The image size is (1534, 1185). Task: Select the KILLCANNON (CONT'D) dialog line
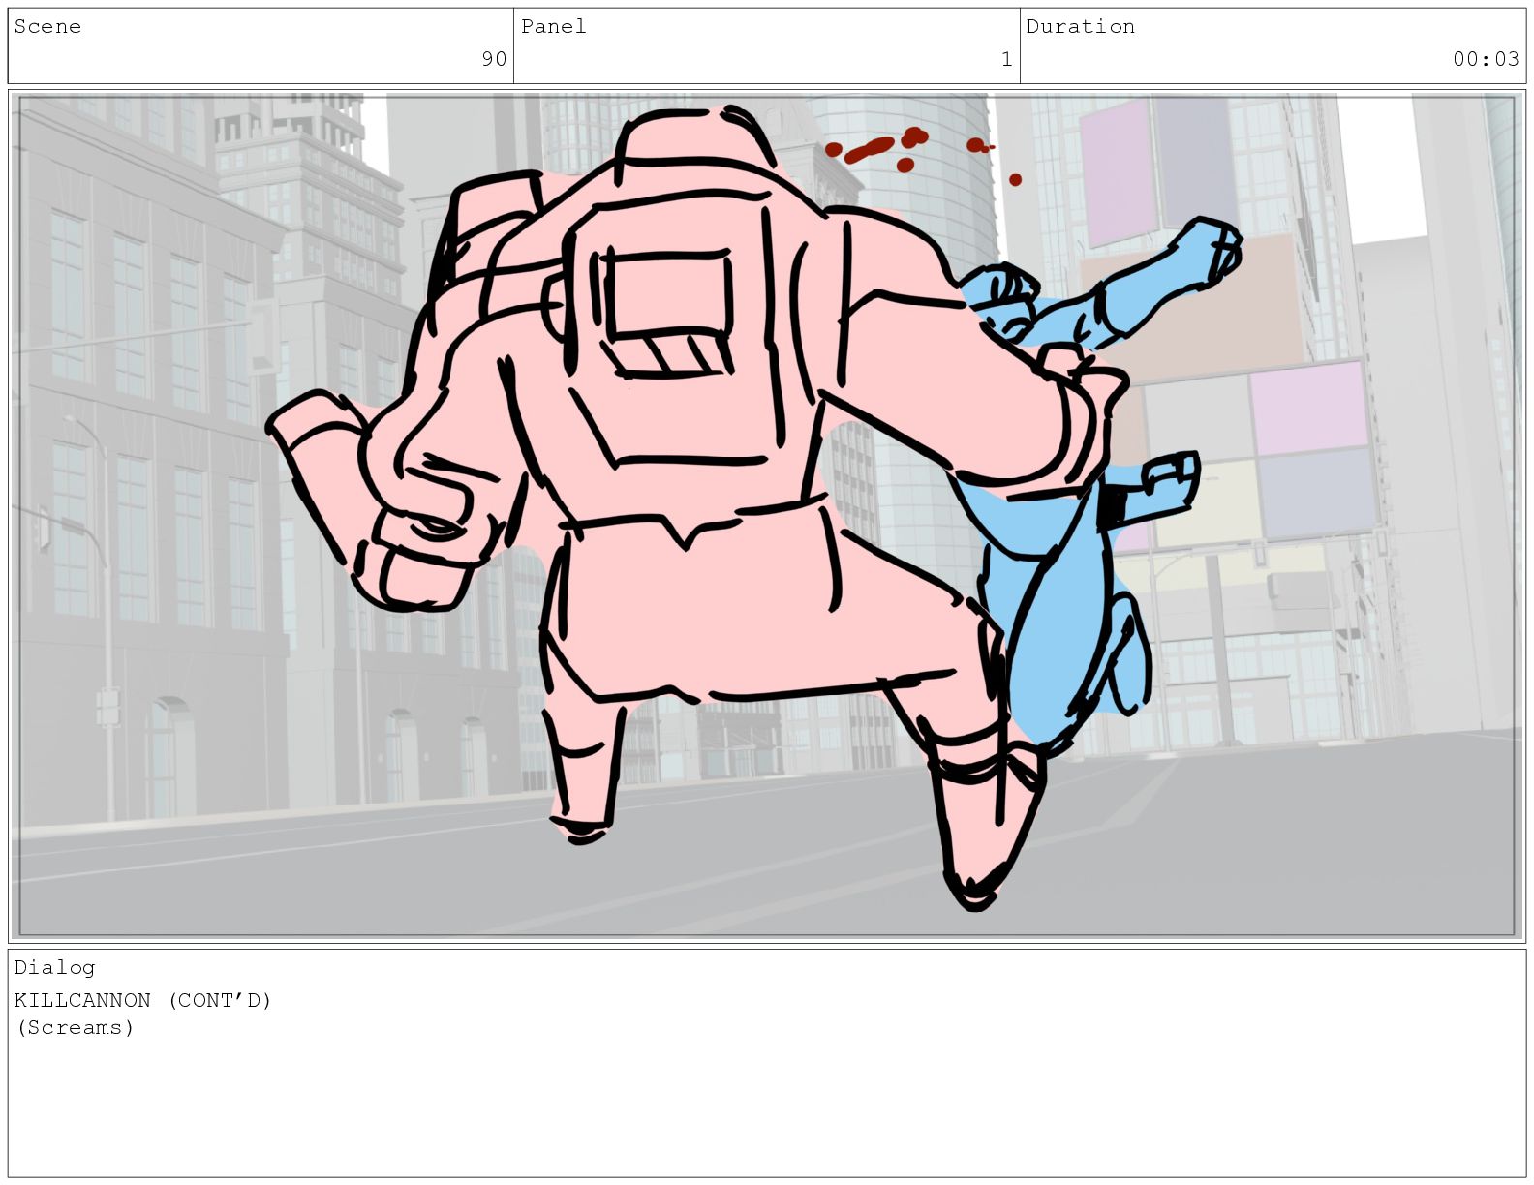pyautogui.click(x=142, y=1000)
